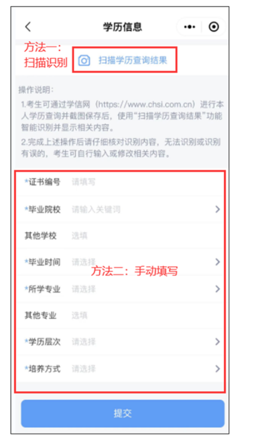Screen dimensions: 255x436
Task: Open the 毕业时间 picker chevron
Action: coord(217,262)
